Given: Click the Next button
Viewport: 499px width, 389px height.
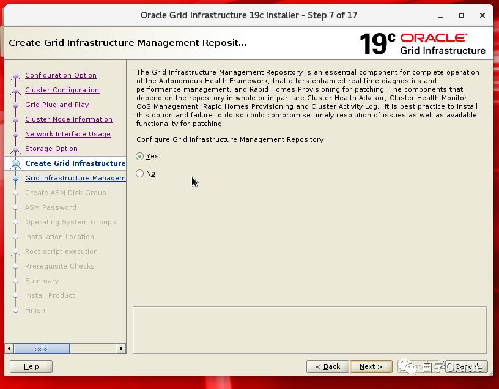Looking at the screenshot, I should (371, 367).
